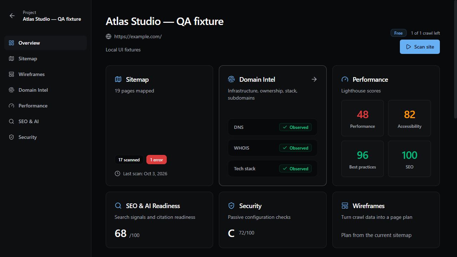Click the Sitemap map icon in sidebar
457x257 pixels.
(x=11, y=59)
